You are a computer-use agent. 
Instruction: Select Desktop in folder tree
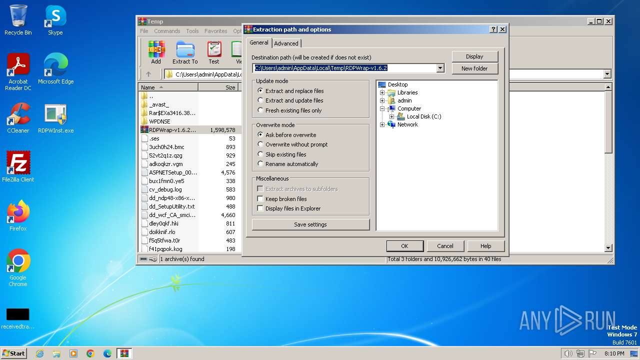tap(397, 84)
